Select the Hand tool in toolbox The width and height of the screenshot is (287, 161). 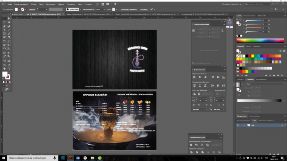pyautogui.click(x=4, y=69)
